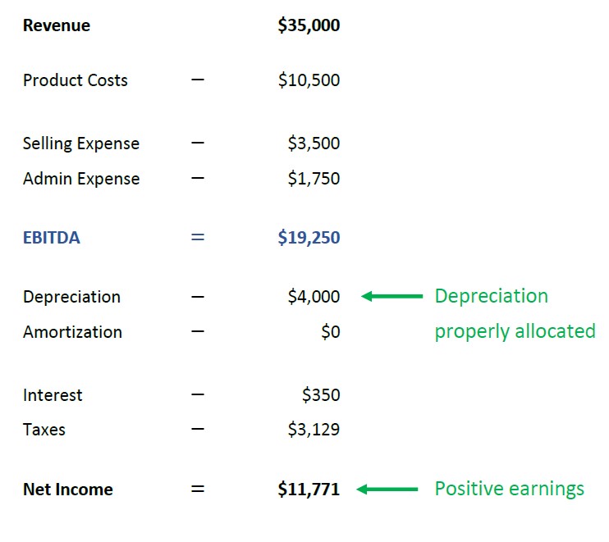
Task: Select the $19,250 EBITDA total
Action: pyautogui.click(x=309, y=239)
